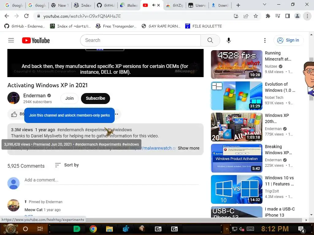Open Chrome three-dot menu
314x235 pixels.
click(x=307, y=16)
